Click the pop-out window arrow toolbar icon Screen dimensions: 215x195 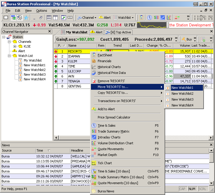point(63,18)
